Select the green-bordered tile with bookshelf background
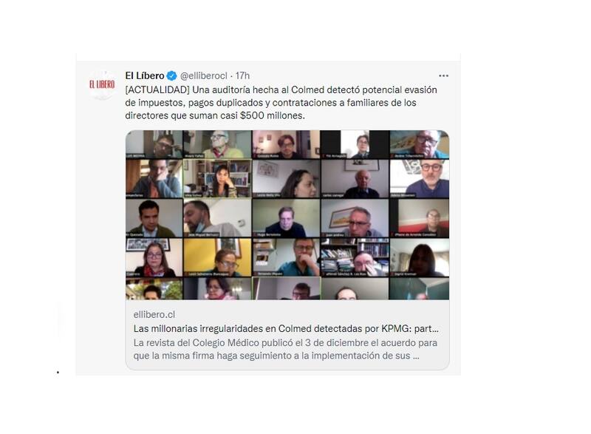Viewport: 591px width, 434px height. (x=217, y=178)
